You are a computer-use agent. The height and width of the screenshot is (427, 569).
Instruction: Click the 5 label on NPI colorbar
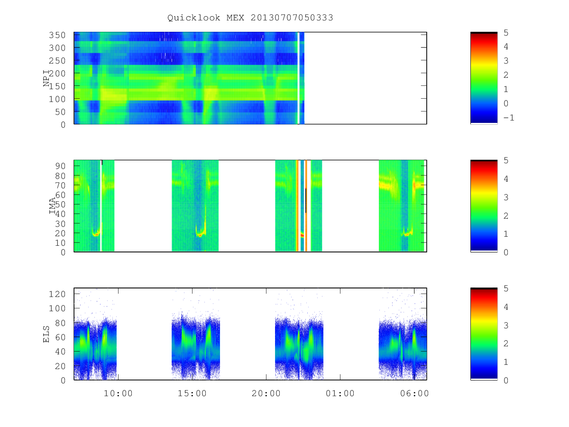click(506, 32)
